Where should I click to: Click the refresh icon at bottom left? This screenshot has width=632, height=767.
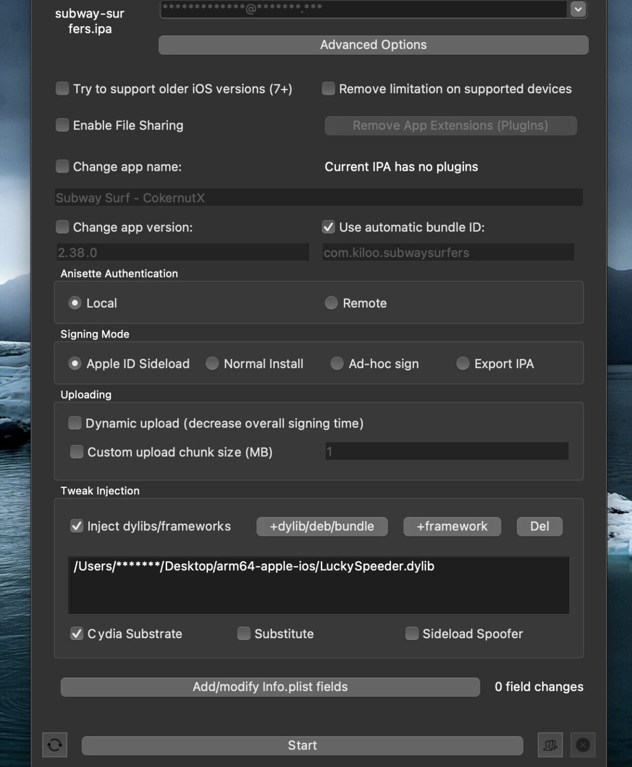54,745
